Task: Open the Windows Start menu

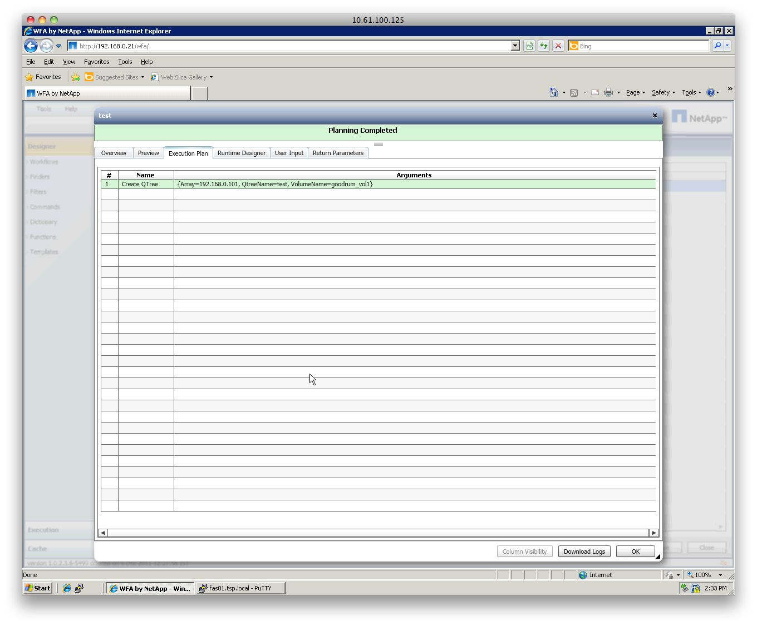Action: pyautogui.click(x=38, y=588)
